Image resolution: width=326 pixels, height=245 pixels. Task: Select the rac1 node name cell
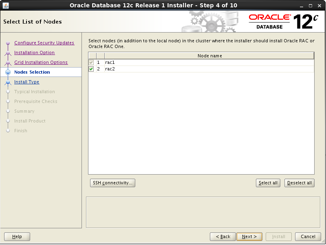pyautogui.click(x=209, y=63)
